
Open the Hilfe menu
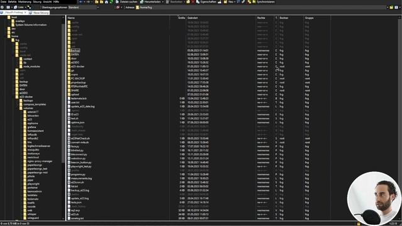click(x=56, y=1)
